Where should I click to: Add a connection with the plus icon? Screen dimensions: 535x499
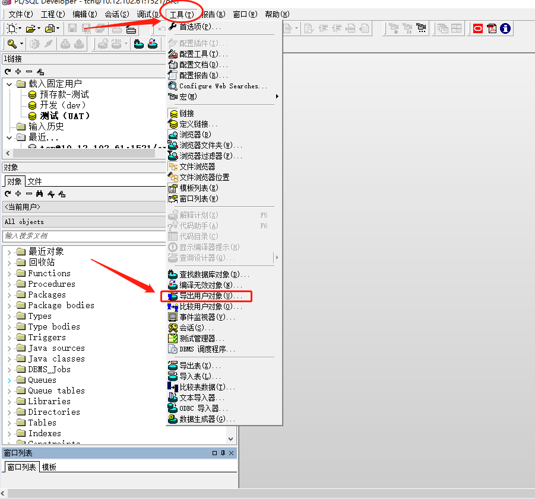pyautogui.click(x=18, y=71)
